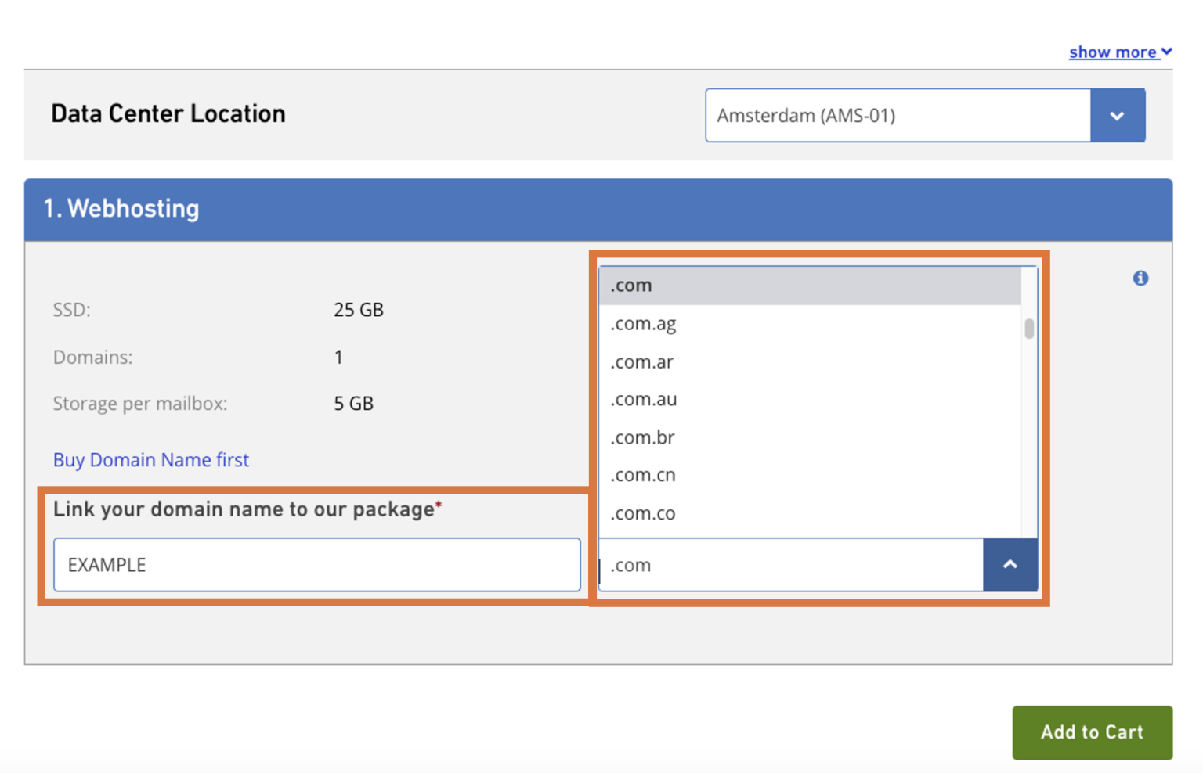Click the 5 GB mailbox storage value

point(354,404)
